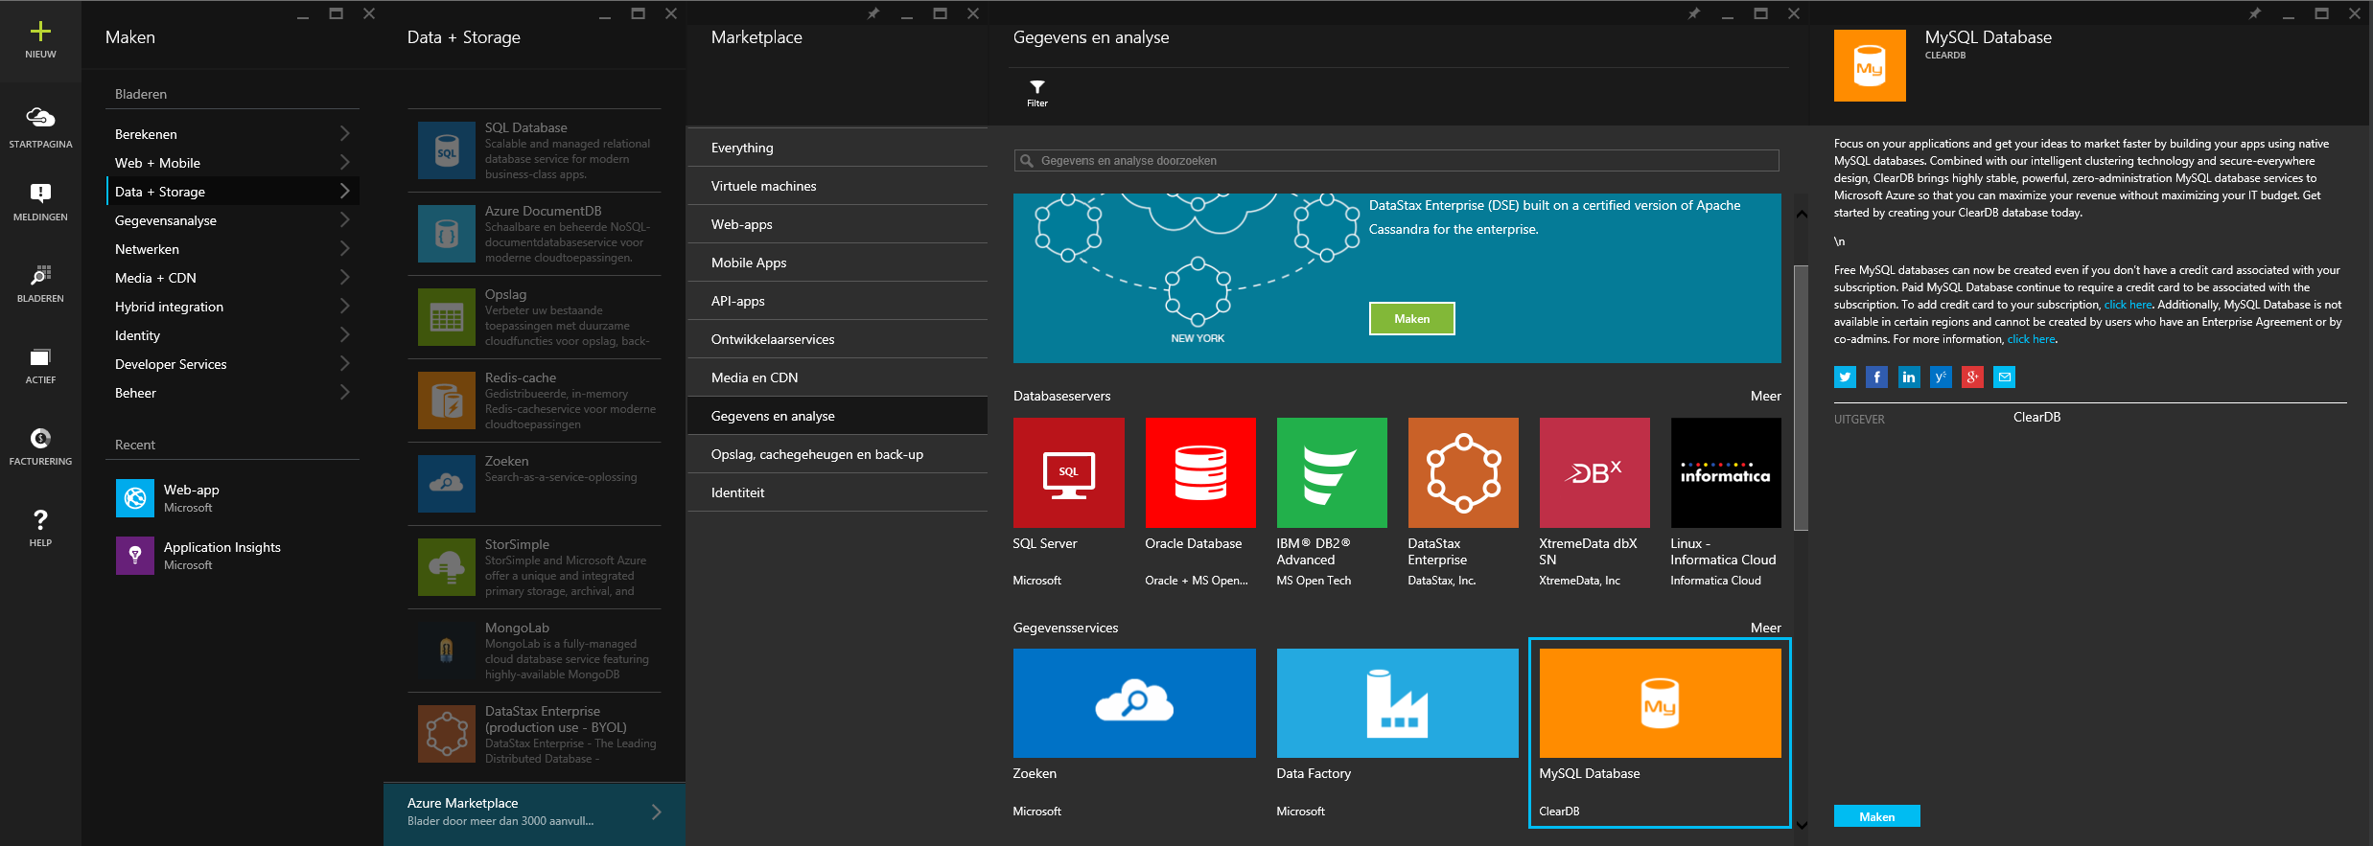Expand Beheer category chevron
The image size is (2373, 846).
pyautogui.click(x=345, y=393)
